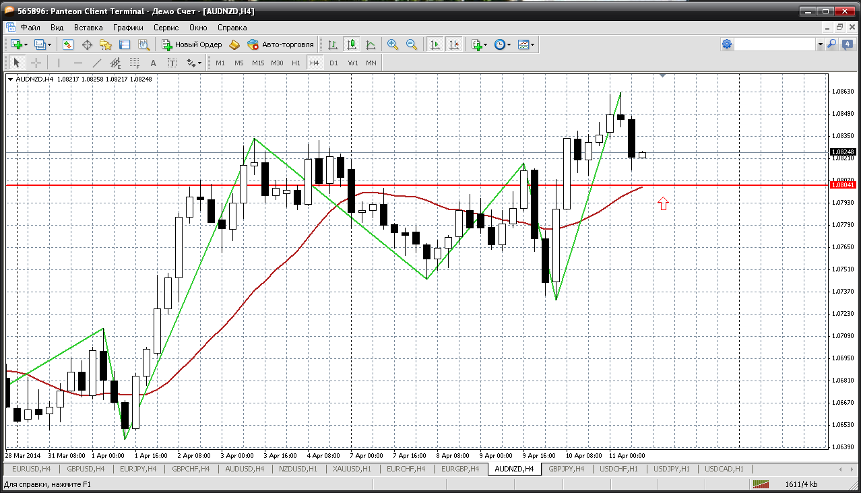Add a text label with the A tool

coord(153,63)
